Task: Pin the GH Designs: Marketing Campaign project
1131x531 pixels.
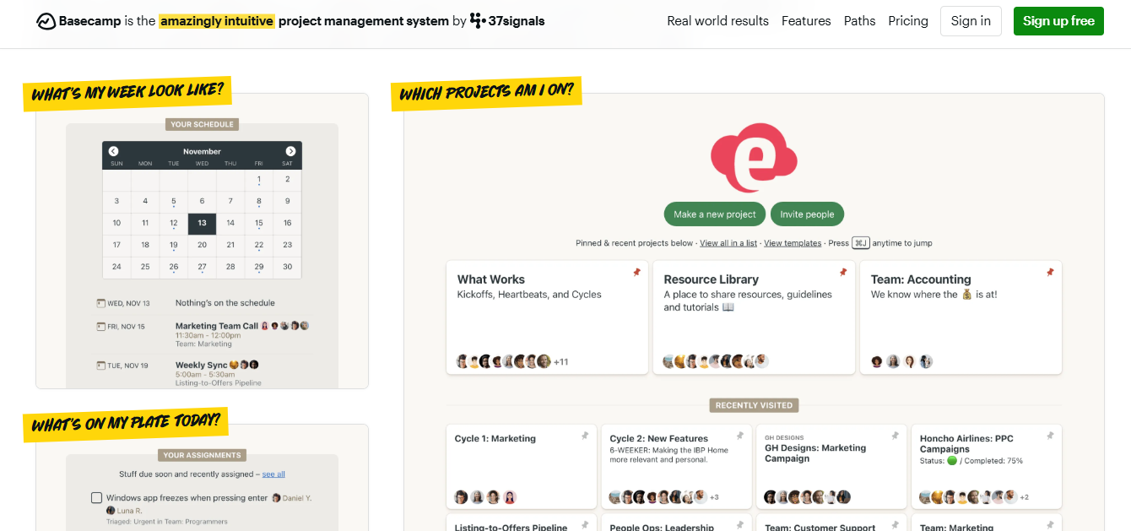Action: (x=895, y=436)
